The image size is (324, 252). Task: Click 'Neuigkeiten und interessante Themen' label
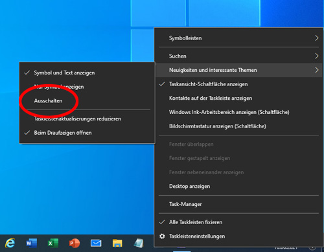click(x=213, y=70)
